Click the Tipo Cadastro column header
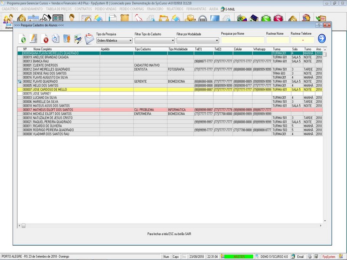 click(x=151, y=49)
